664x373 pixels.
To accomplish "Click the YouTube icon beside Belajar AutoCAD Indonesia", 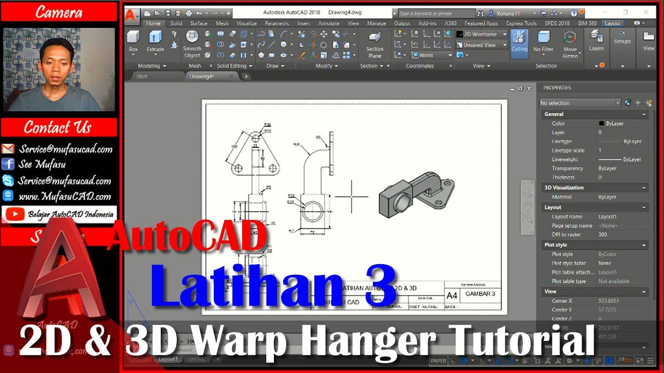I will (x=16, y=214).
